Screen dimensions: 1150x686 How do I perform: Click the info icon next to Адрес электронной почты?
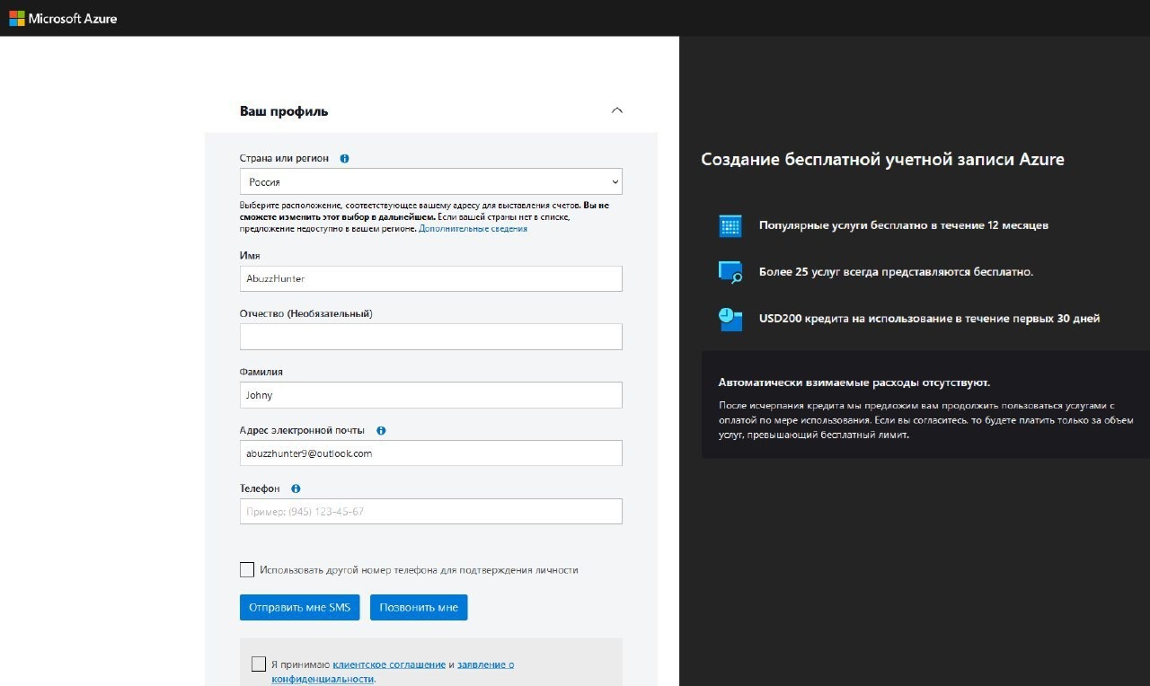(381, 431)
